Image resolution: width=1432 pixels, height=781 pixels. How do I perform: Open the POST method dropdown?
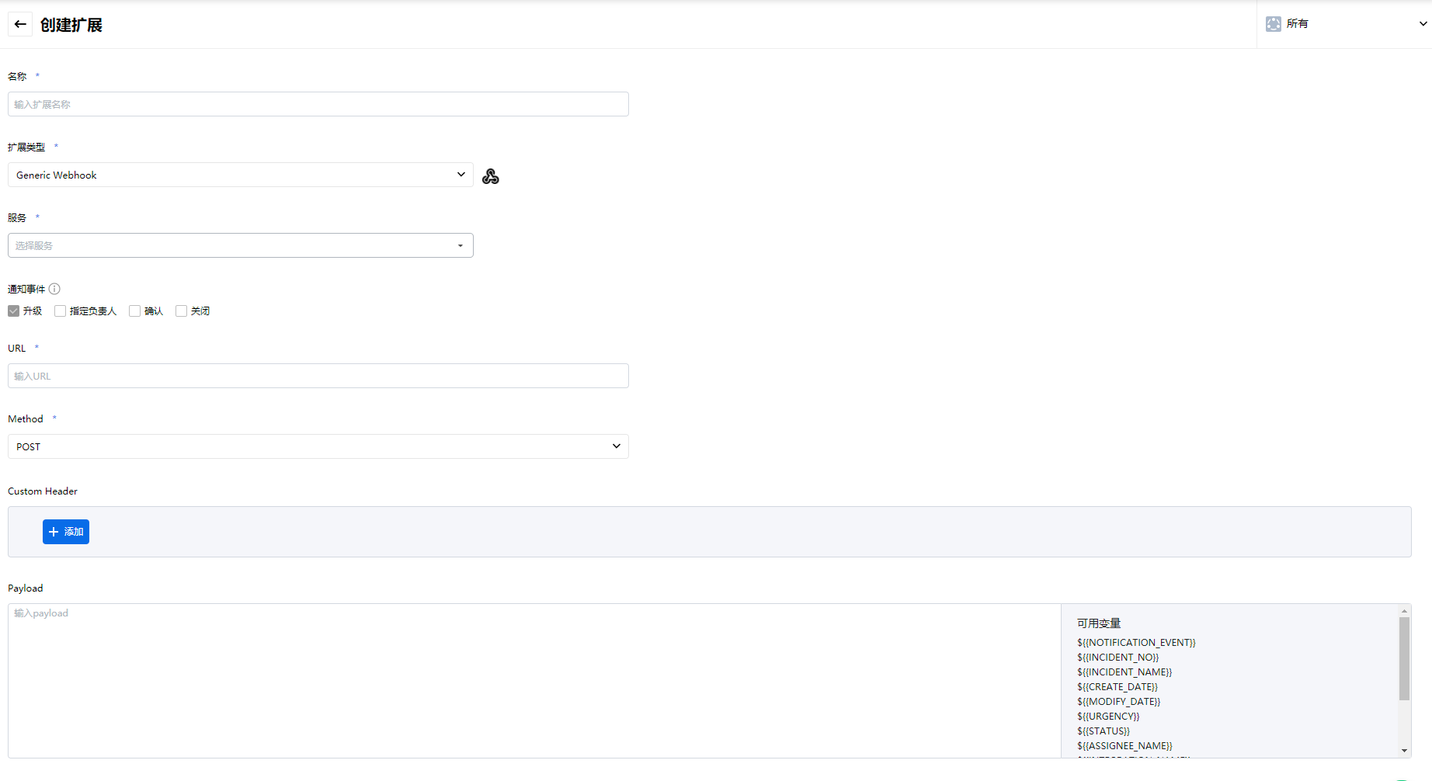(x=318, y=446)
